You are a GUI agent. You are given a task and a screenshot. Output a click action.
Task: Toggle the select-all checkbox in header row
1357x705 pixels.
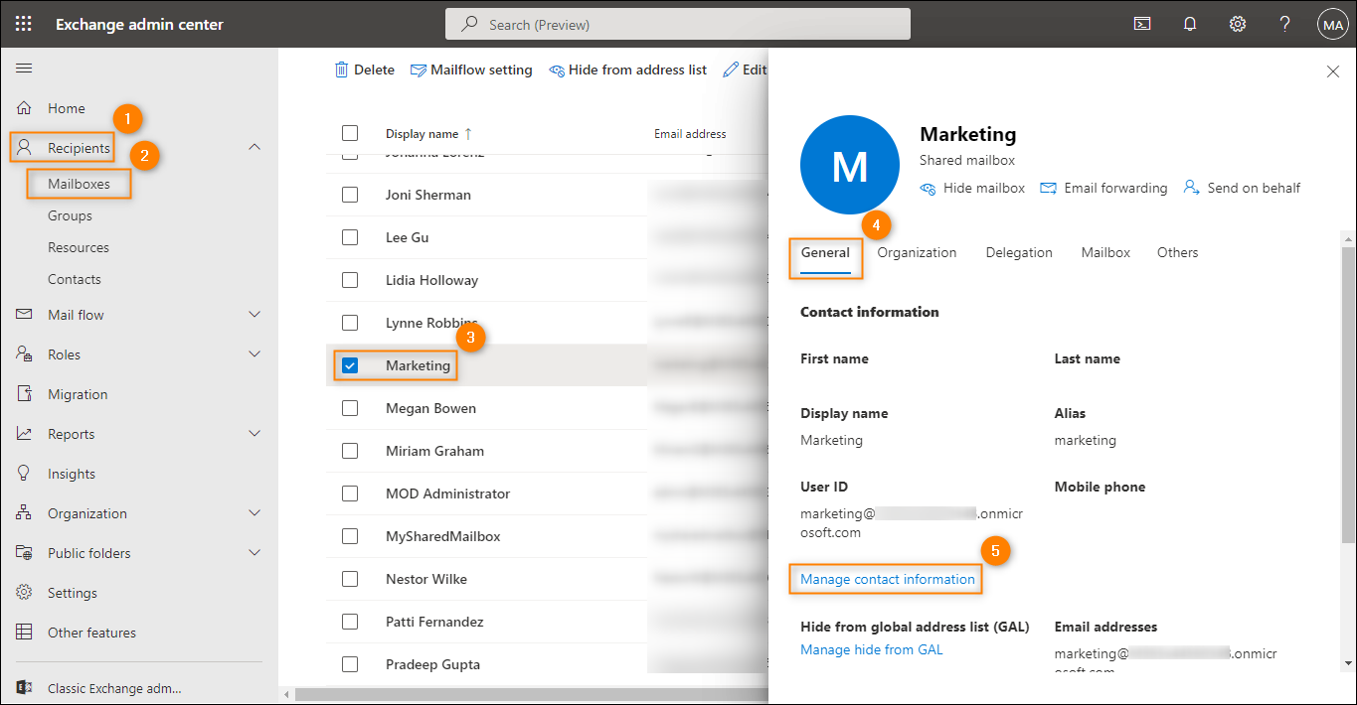coord(350,133)
